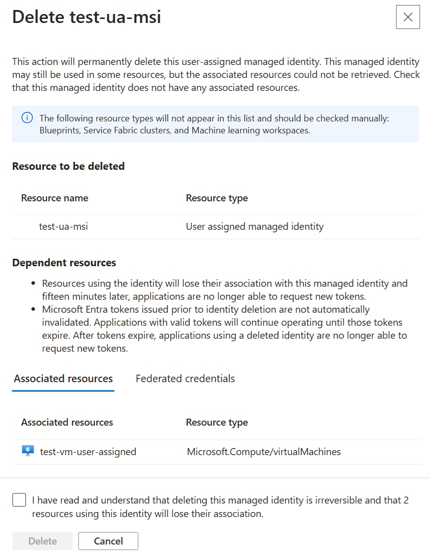Open the Federated credentials tab
430x560 pixels.
click(185, 379)
